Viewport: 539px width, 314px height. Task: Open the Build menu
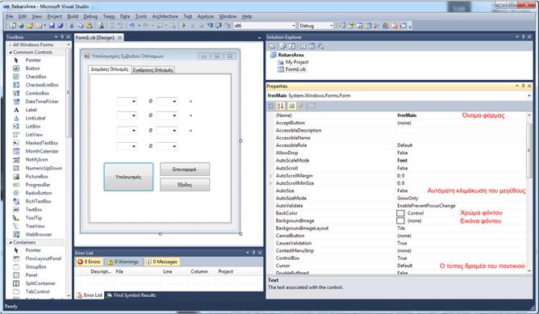[73, 16]
